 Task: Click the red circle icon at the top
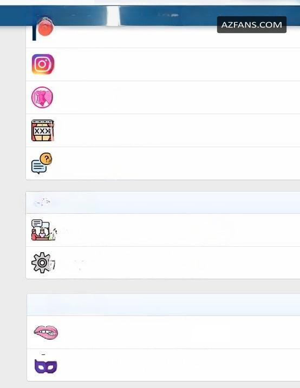click(45, 27)
